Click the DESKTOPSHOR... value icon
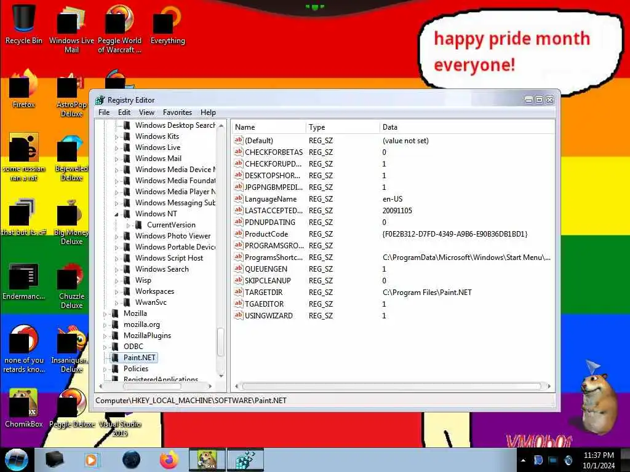The image size is (630, 472). click(x=239, y=175)
